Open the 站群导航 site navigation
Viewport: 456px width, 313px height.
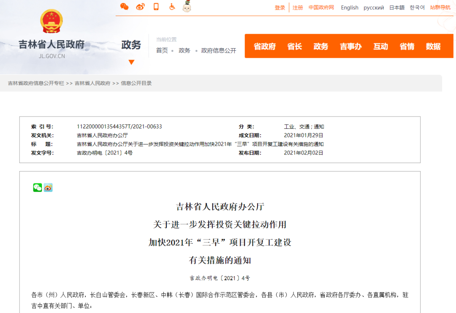440,7
